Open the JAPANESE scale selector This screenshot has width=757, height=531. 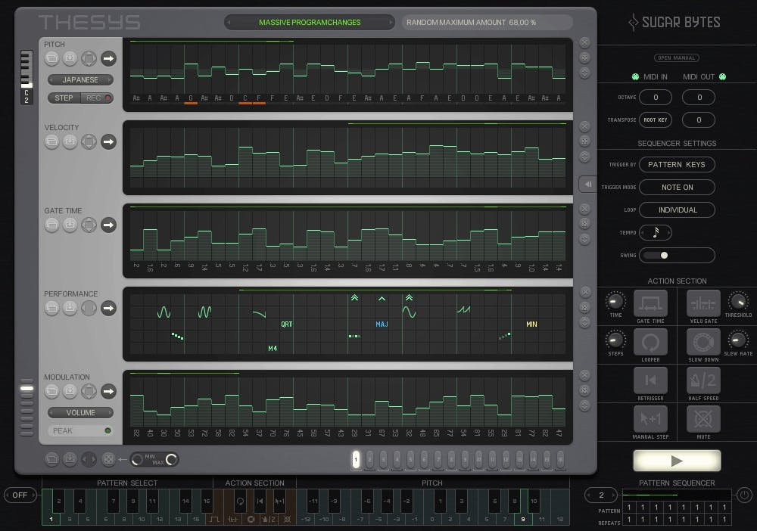(x=80, y=79)
